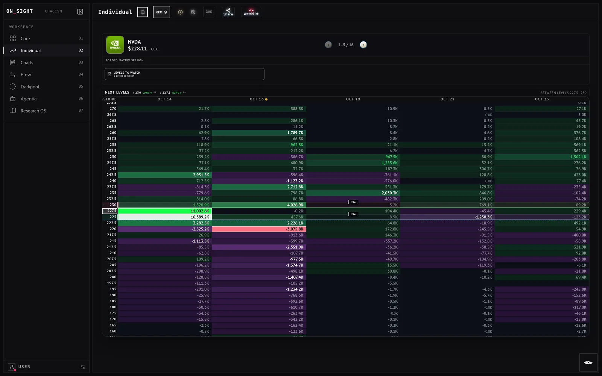Click the Share button
Viewport: 602px width, 376px height.
(x=228, y=12)
